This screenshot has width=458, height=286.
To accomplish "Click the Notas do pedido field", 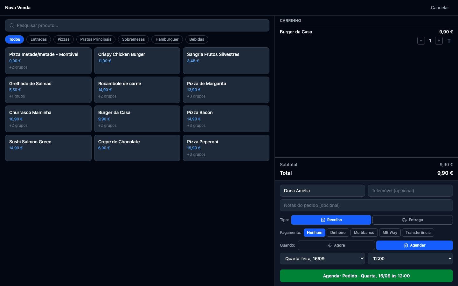I will [366, 205].
